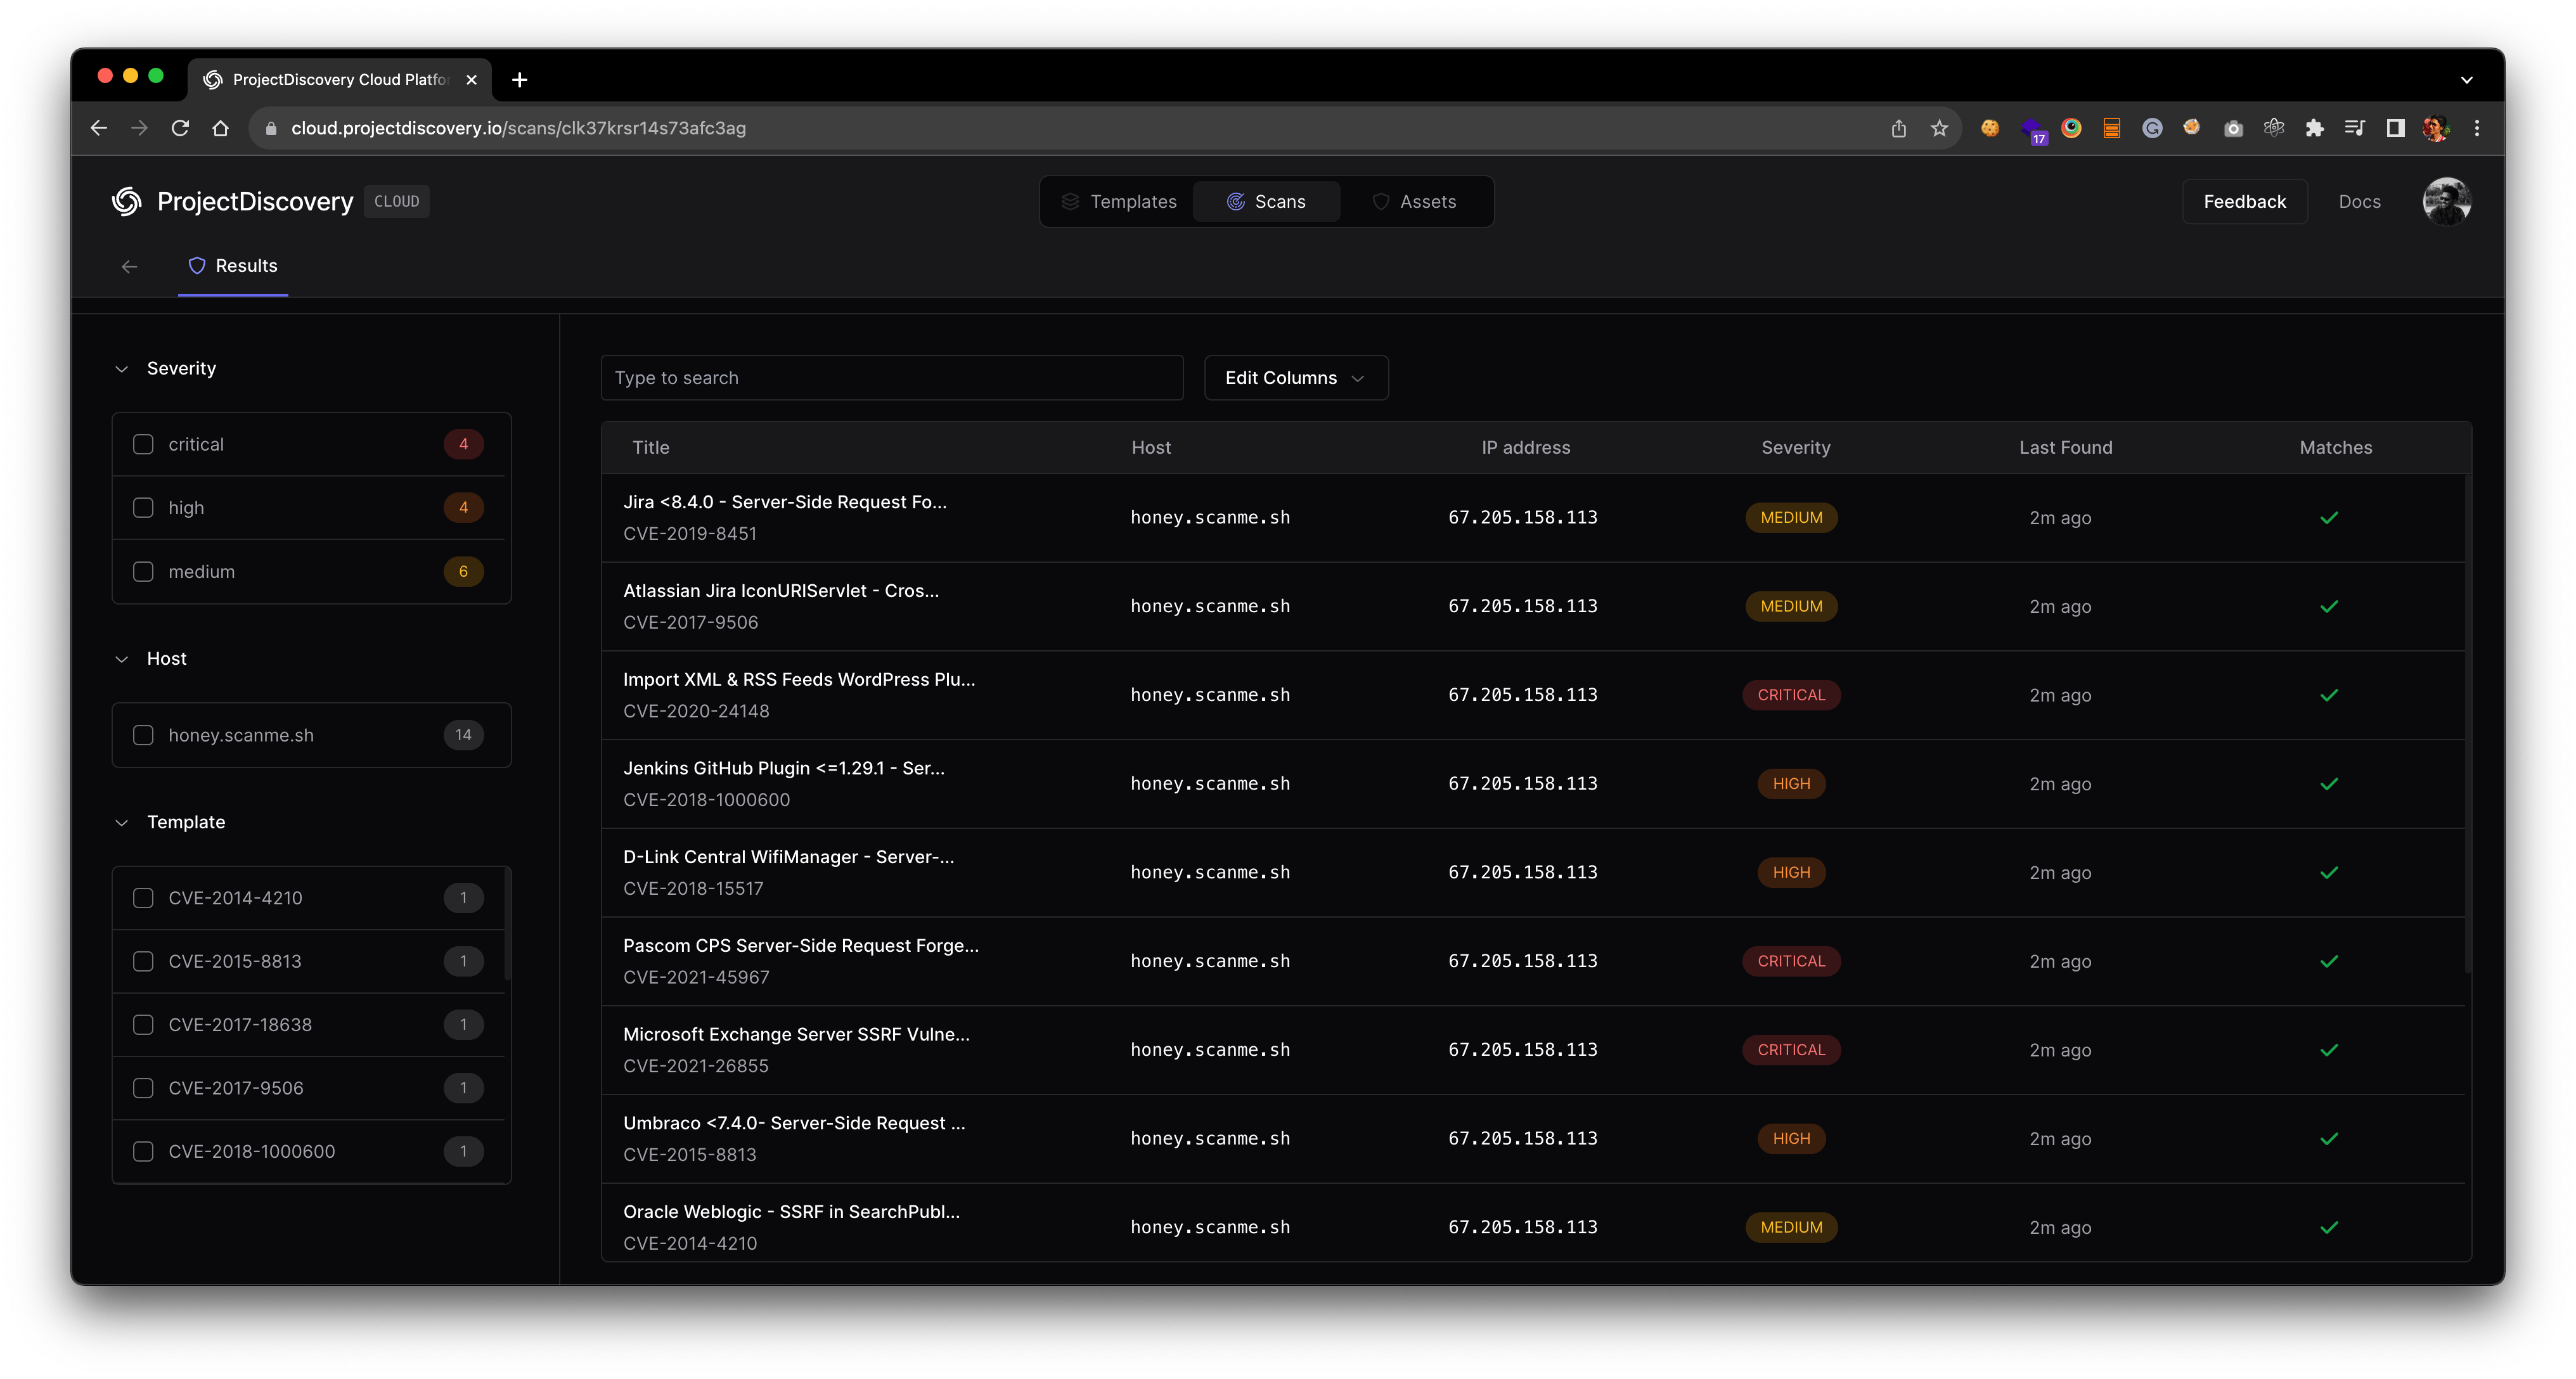Screen dimensions: 2576x1379
Task: Click the CLOUD label next to logo
Action: (x=396, y=201)
